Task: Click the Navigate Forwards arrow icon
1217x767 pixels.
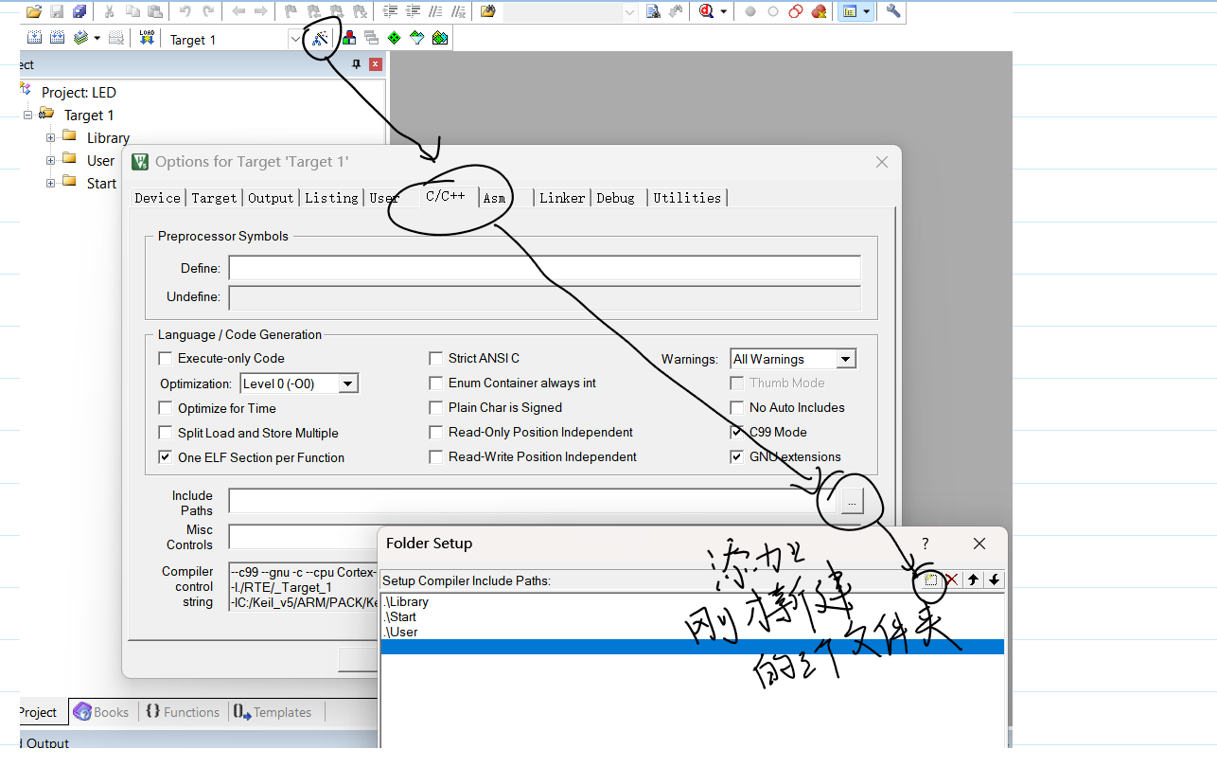Action: [x=261, y=11]
